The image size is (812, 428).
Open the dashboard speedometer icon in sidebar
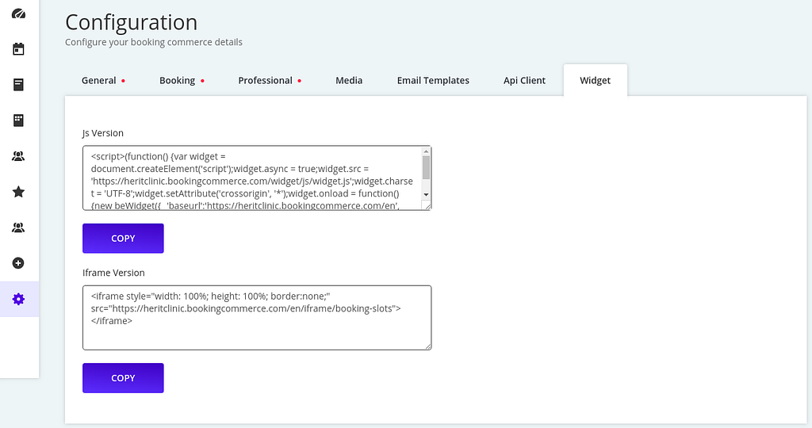(x=19, y=13)
